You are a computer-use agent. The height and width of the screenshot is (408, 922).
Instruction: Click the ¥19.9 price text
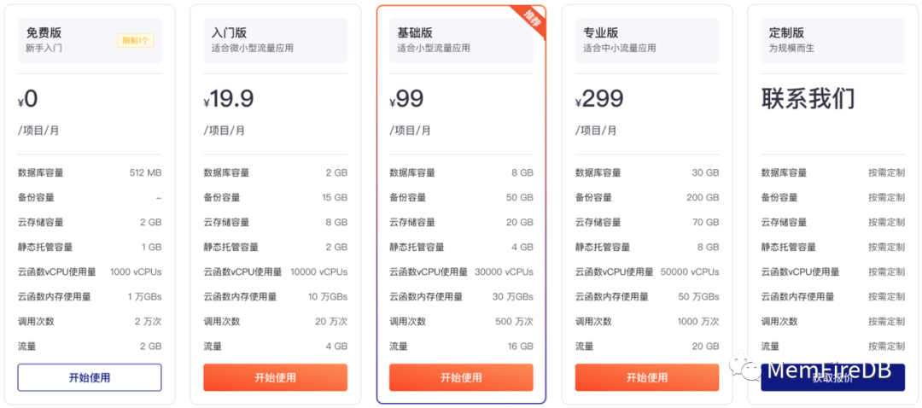coord(229,99)
